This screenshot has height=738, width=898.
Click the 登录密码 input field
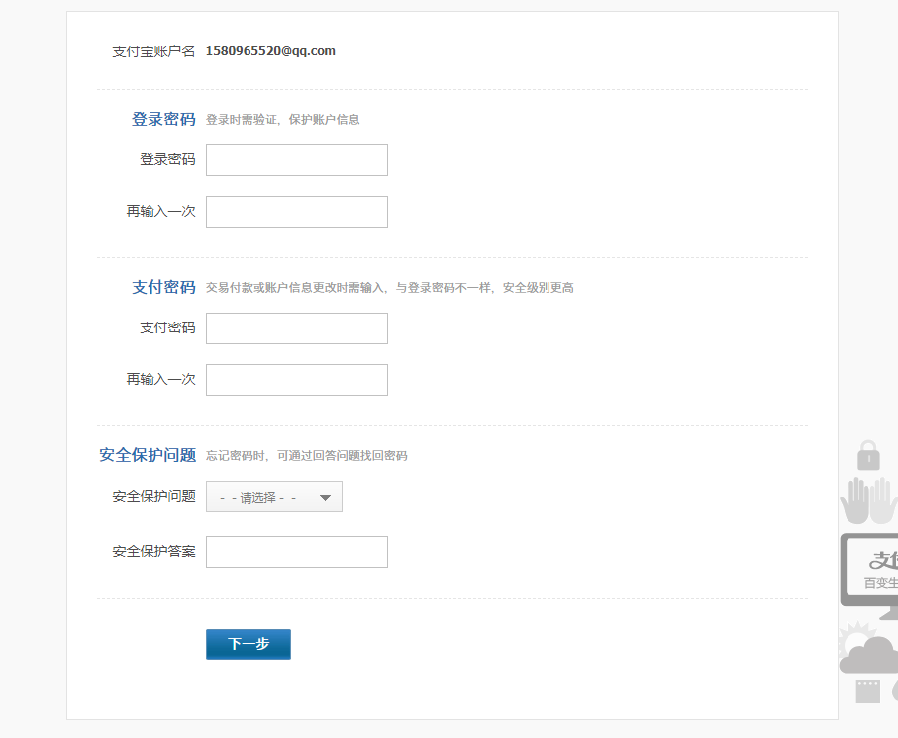[297, 160]
